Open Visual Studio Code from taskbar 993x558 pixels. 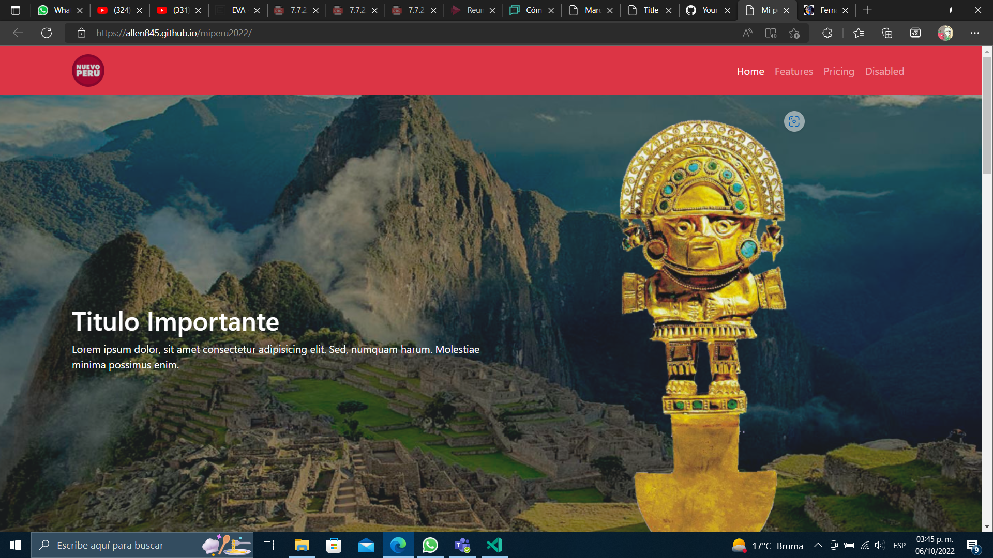pyautogui.click(x=494, y=545)
